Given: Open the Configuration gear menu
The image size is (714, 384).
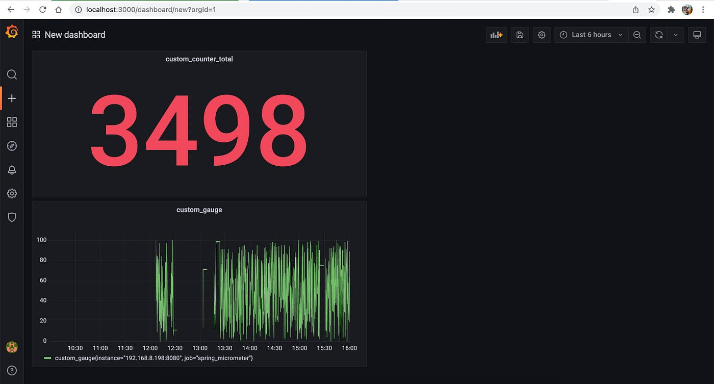Looking at the screenshot, I should (x=12, y=193).
